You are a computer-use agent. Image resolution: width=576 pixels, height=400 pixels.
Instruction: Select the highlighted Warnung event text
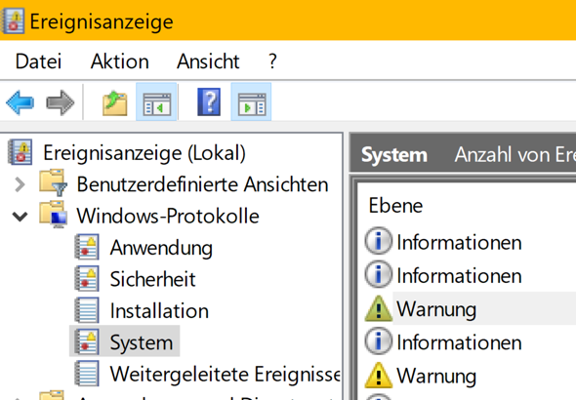point(436,309)
